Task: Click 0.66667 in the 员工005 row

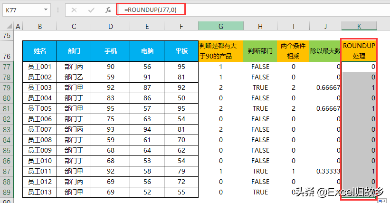Action: [x=325, y=108]
